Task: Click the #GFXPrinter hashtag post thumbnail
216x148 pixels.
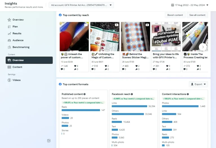Action: click(x=166, y=37)
